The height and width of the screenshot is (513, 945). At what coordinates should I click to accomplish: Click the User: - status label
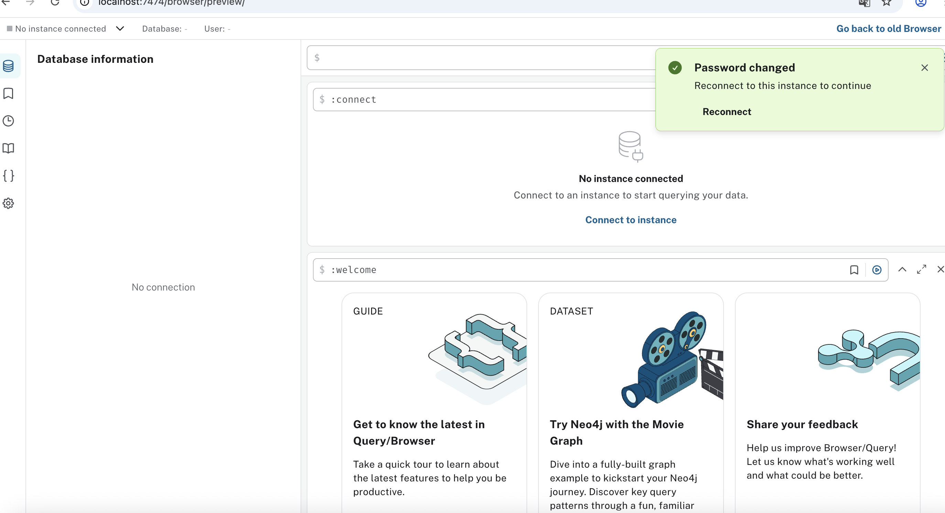coord(217,28)
